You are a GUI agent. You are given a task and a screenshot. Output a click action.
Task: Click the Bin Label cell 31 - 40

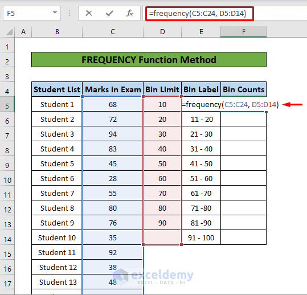click(x=201, y=149)
